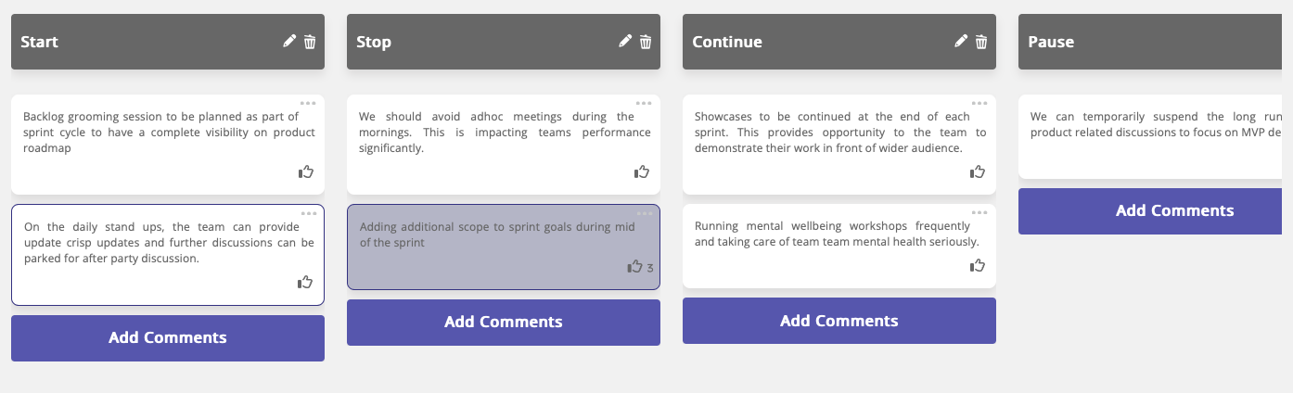The width and height of the screenshot is (1293, 393).
Task: Thumbs up the additional scope card
Action: pos(635,267)
